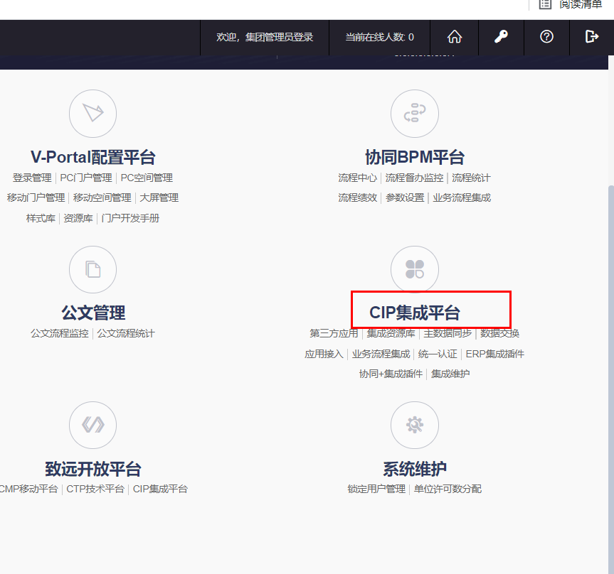Open 集成维护 link
The height and width of the screenshot is (574, 614).
[x=450, y=374]
